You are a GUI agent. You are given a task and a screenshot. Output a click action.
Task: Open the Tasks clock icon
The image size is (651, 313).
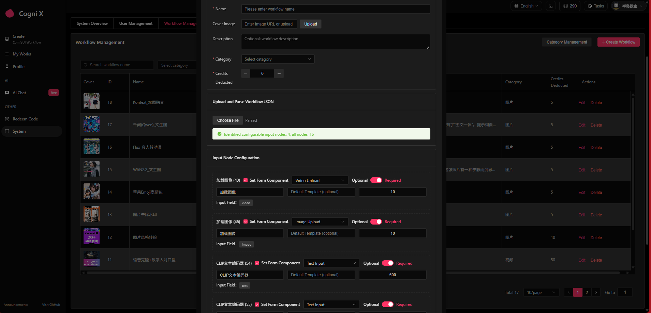tap(590, 6)
